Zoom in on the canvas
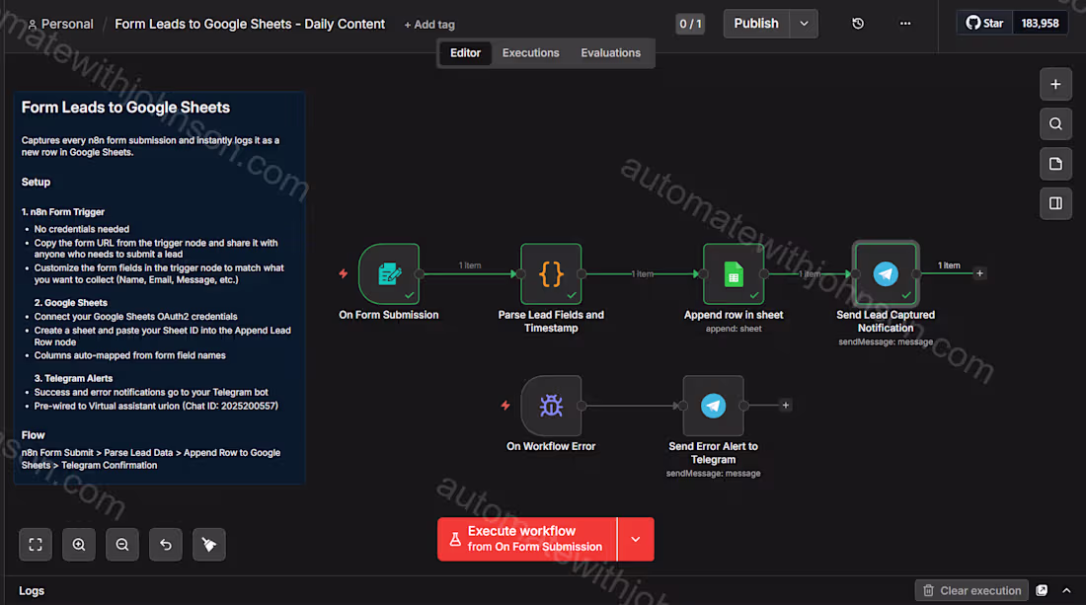This screenshot has height=605, width=1086. pyautogui.click(x=79, y=545)
